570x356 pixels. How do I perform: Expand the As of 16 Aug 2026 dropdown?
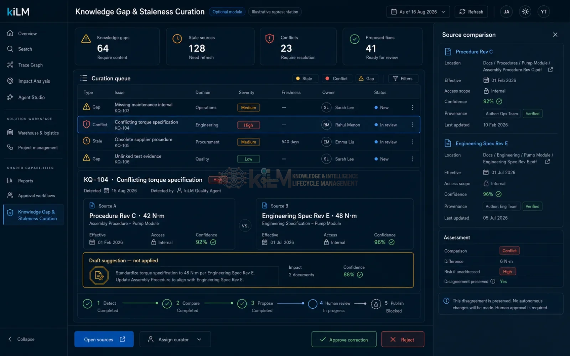[x=418, y=12]
